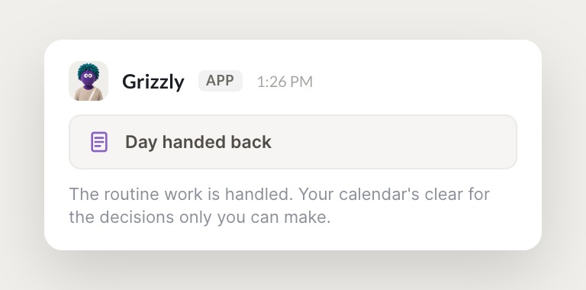586x290 pixels.
Task: Click the beige shirt on the avatar
Action: click(89, 95)
